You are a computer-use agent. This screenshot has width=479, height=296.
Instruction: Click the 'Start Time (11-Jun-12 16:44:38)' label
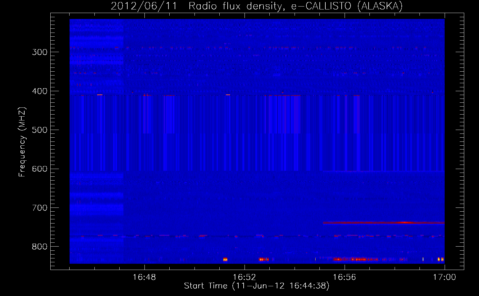tap(257, 286)
